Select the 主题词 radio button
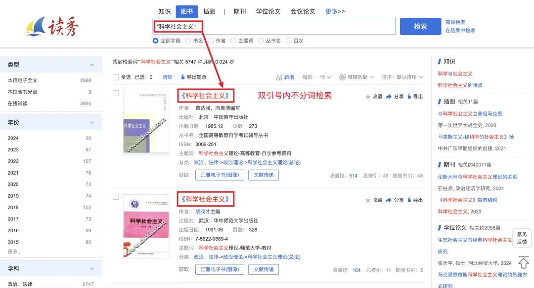 pyautogui.click(x=233, y=41)
